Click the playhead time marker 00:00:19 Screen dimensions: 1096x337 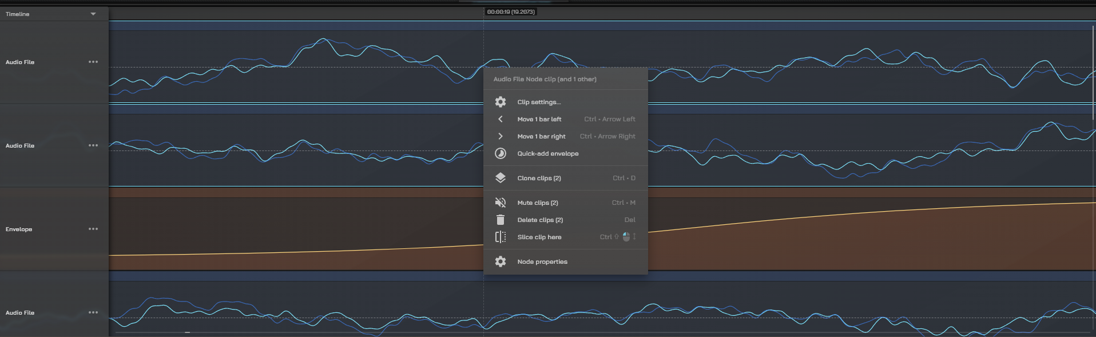511,11
